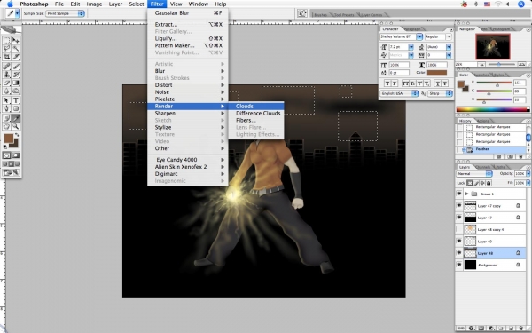
Task: Hide Layer 47 visibility eye
Action: [x=459, y=218]
